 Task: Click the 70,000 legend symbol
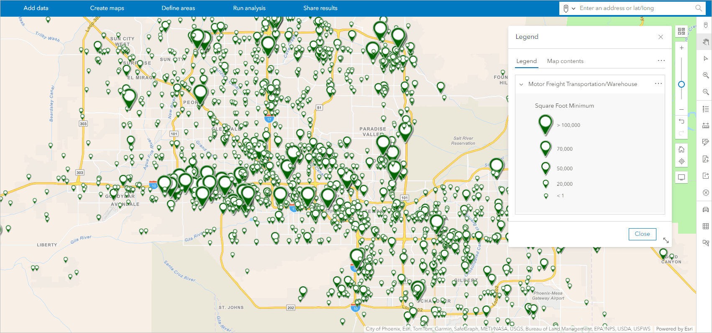click(546, 149)
